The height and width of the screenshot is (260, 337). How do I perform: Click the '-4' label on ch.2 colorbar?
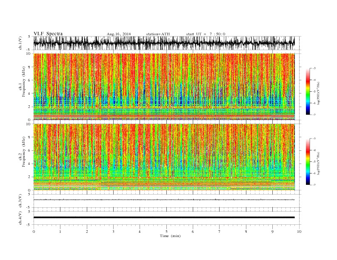click(x=314, y=150)
